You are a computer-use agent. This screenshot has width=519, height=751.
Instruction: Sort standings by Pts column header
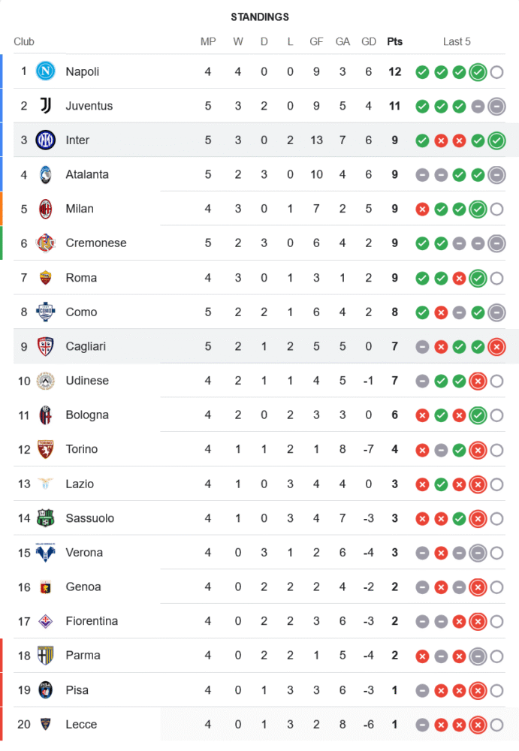[394, 41]
